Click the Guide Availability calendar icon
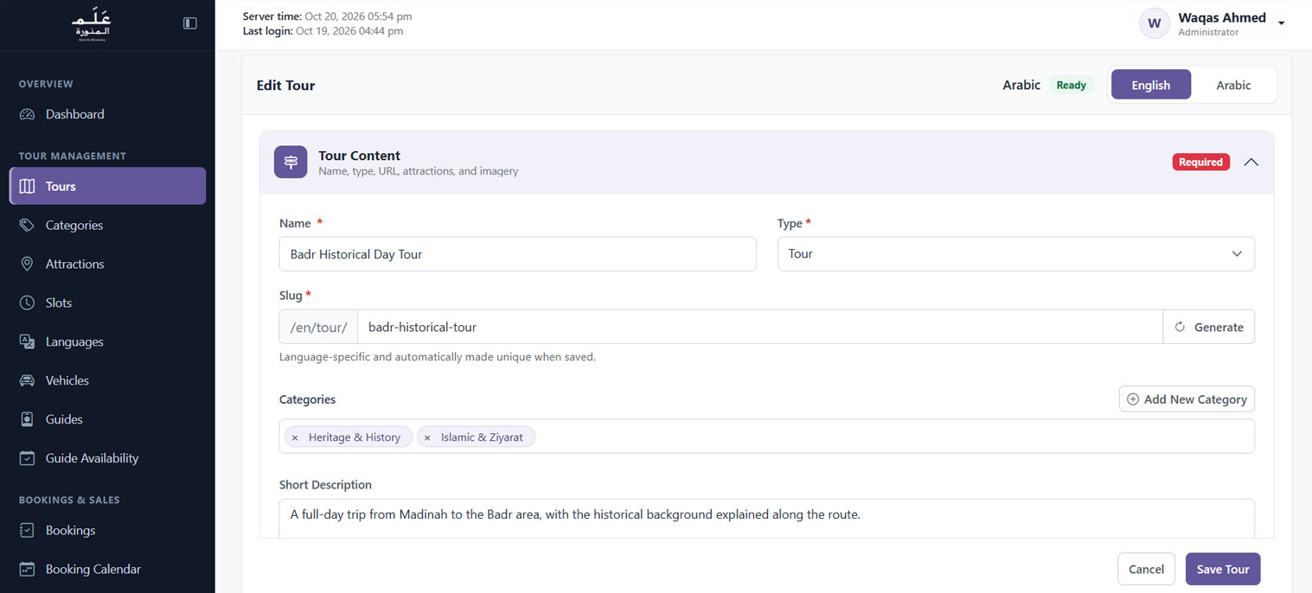Screen dimensions: 1312x593 click(x=27, y=458)
